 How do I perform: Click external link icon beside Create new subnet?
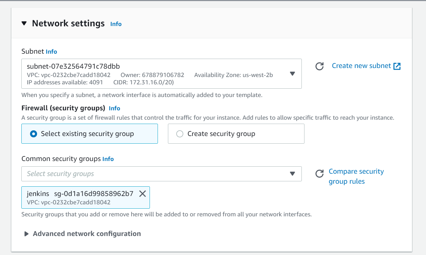click(397, 66)
